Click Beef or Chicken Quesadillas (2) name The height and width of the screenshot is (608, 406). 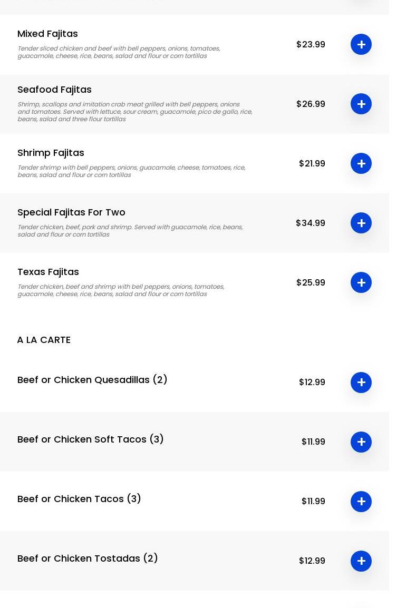(92, 380)
